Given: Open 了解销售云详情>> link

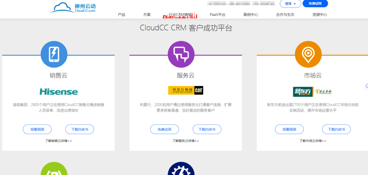Looking at the screenshot, I should pyautogui.click(x=59, y=141).
